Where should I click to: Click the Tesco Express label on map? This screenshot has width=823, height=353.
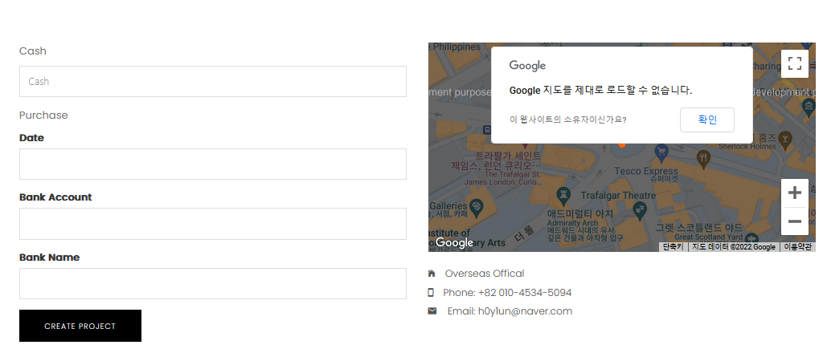646,171
